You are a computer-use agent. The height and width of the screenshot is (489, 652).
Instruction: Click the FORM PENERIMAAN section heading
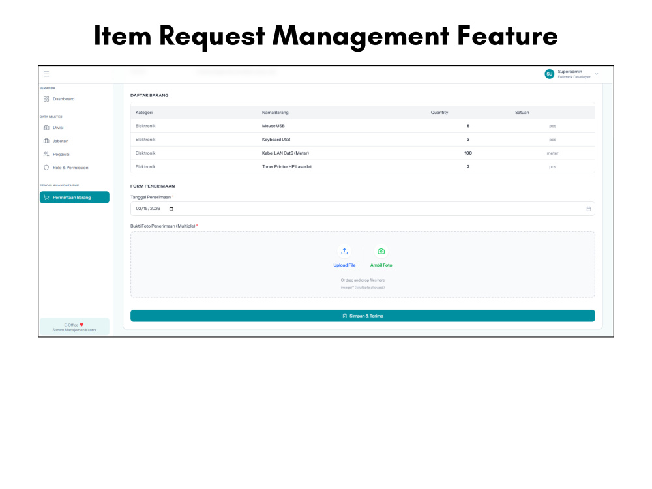pyautogui.click(x=153, y=186)
